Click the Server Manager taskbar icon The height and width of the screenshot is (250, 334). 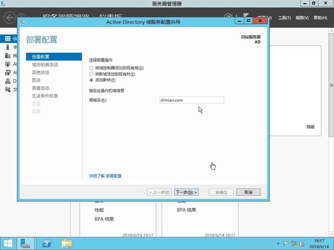click(x=26, y=244)
